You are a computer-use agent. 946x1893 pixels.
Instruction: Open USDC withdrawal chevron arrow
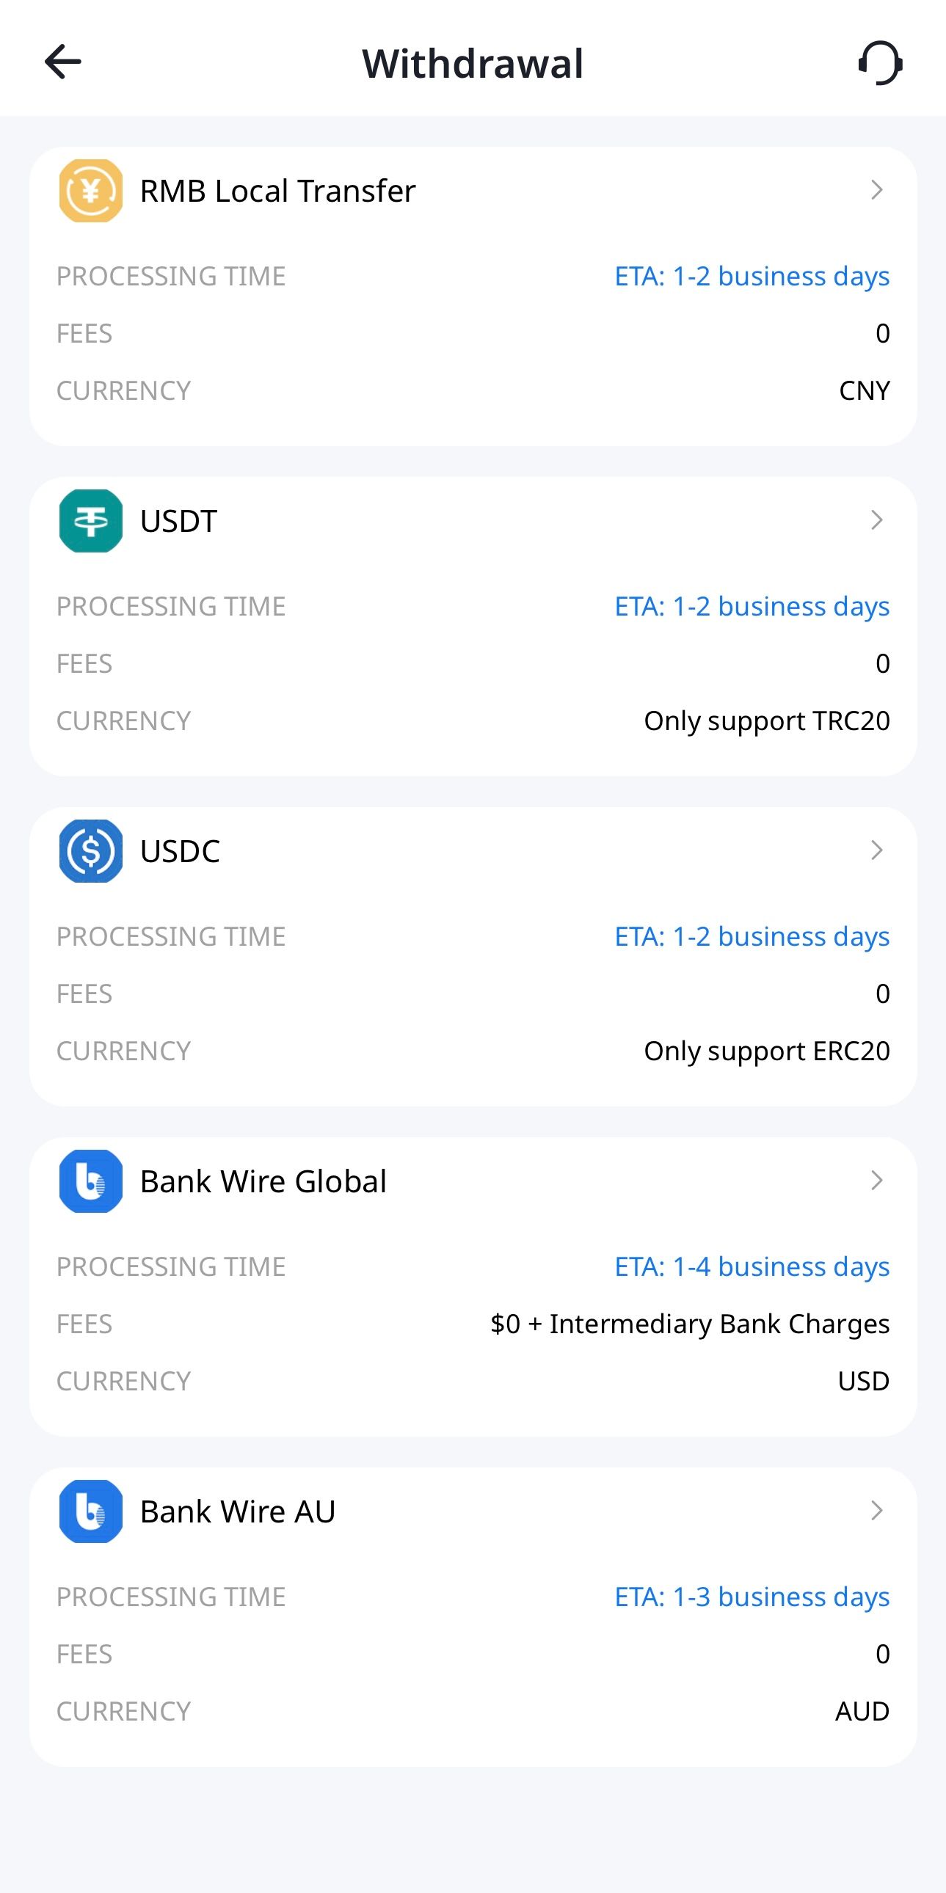876,850
